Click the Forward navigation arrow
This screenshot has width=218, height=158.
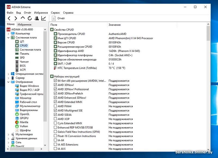pos(16,18)
